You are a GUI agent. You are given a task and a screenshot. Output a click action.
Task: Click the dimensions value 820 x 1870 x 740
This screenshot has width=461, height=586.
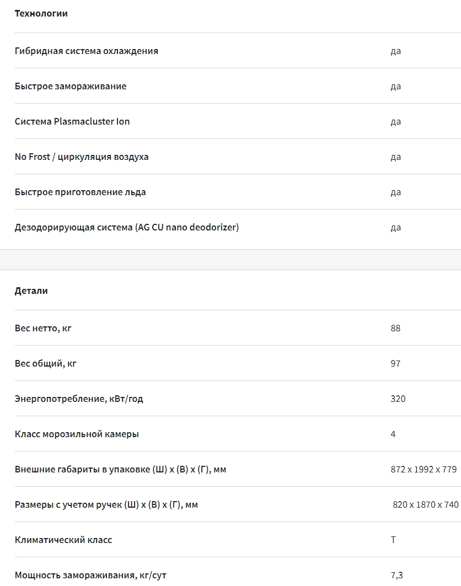426,505
